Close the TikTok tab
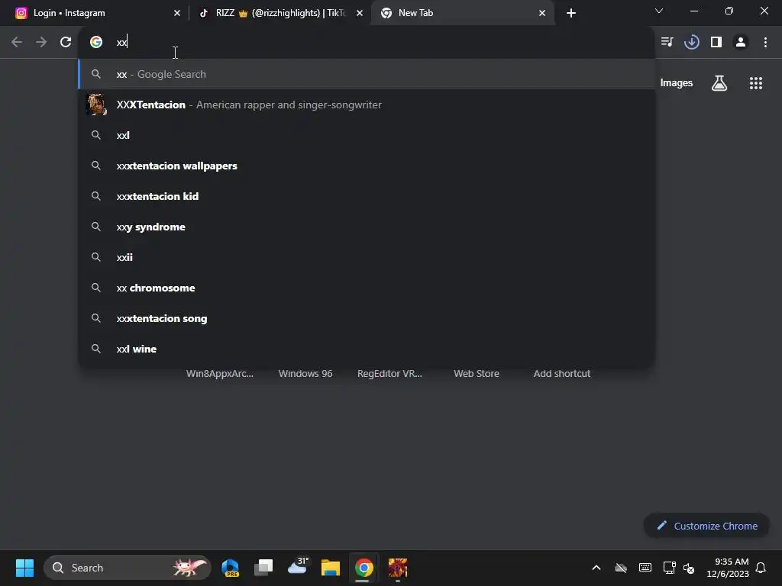This screenshot has width=782, height=586. click(x=360, y=13)
